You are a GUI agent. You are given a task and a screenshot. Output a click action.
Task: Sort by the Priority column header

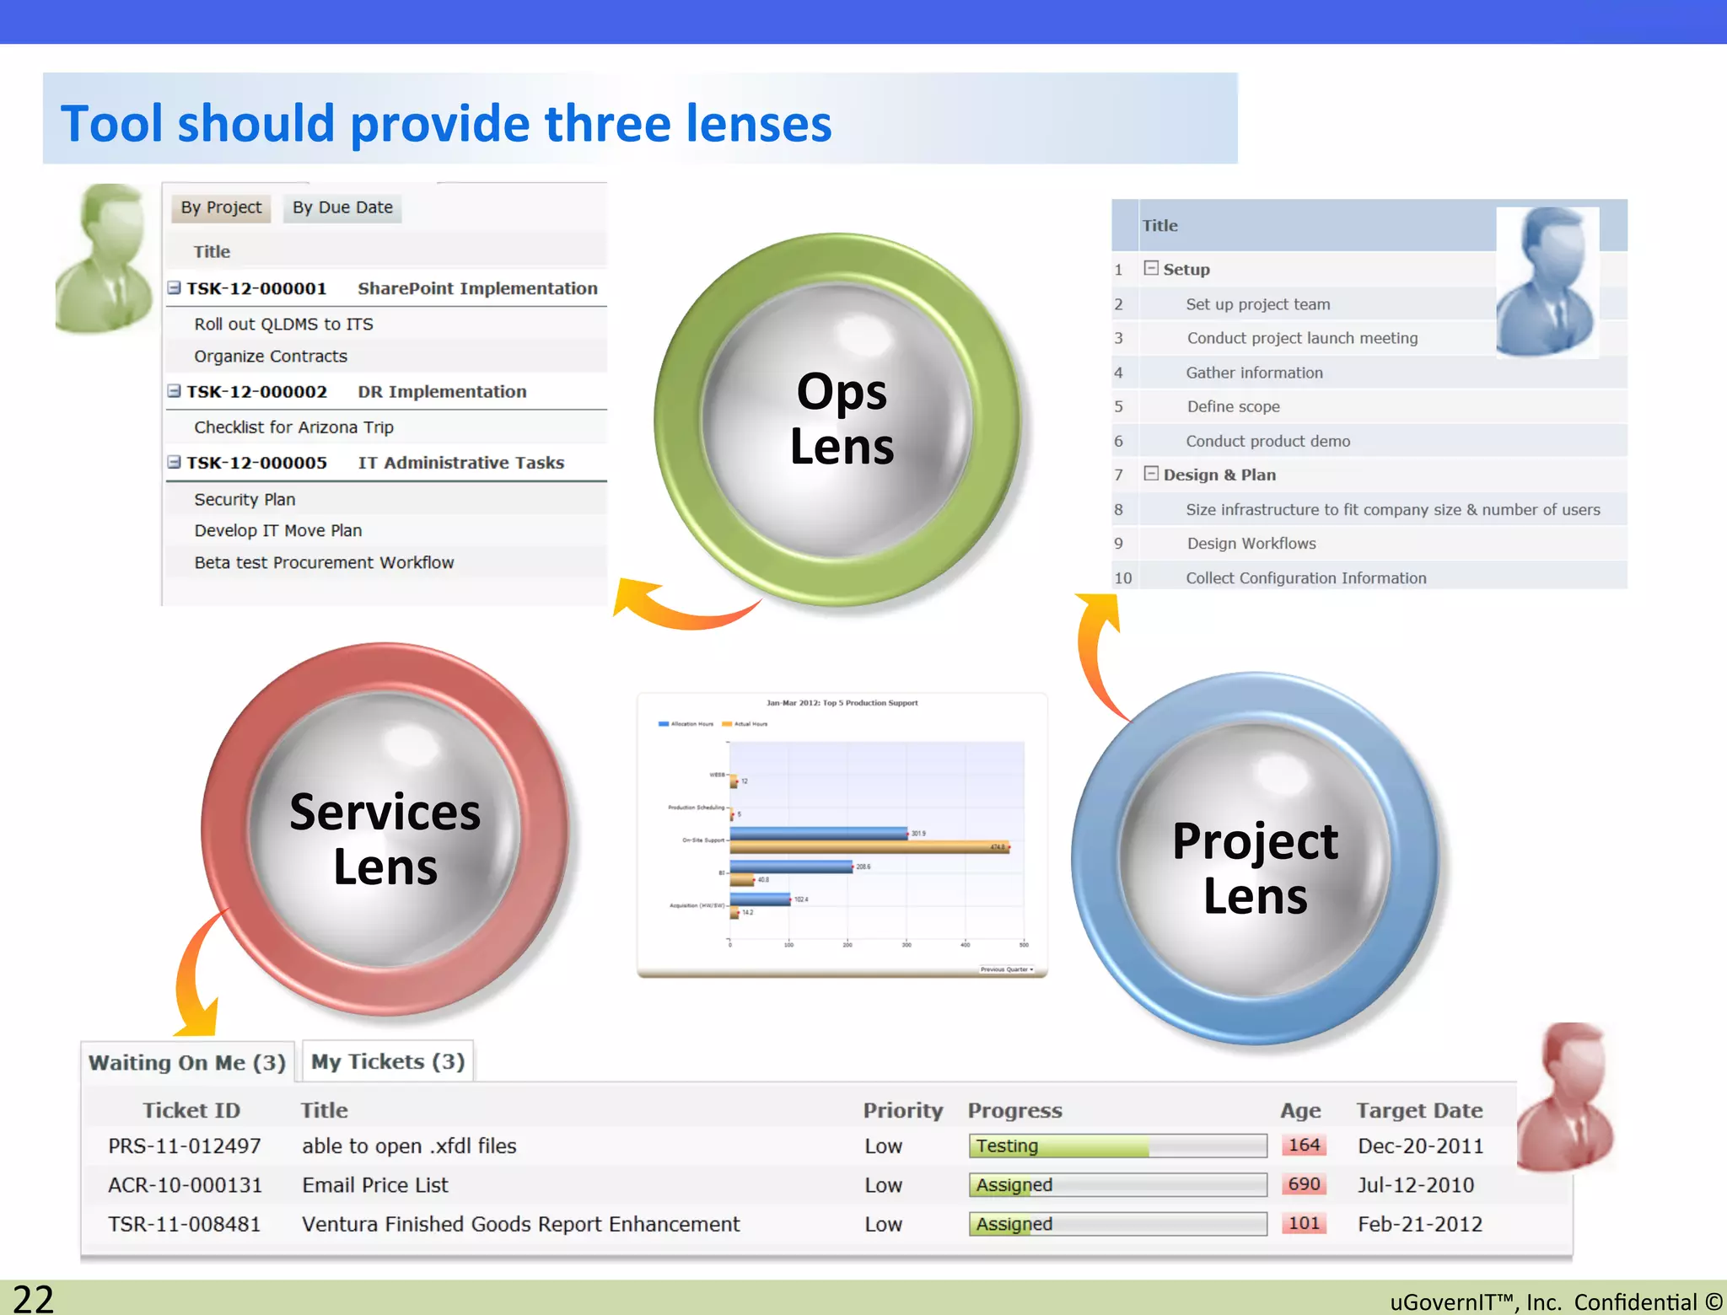pyautogui.click(x=902, y=1110)
